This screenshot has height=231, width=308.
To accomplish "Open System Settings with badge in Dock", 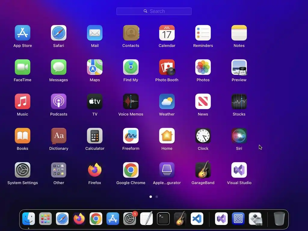I will tap(130, 219).
